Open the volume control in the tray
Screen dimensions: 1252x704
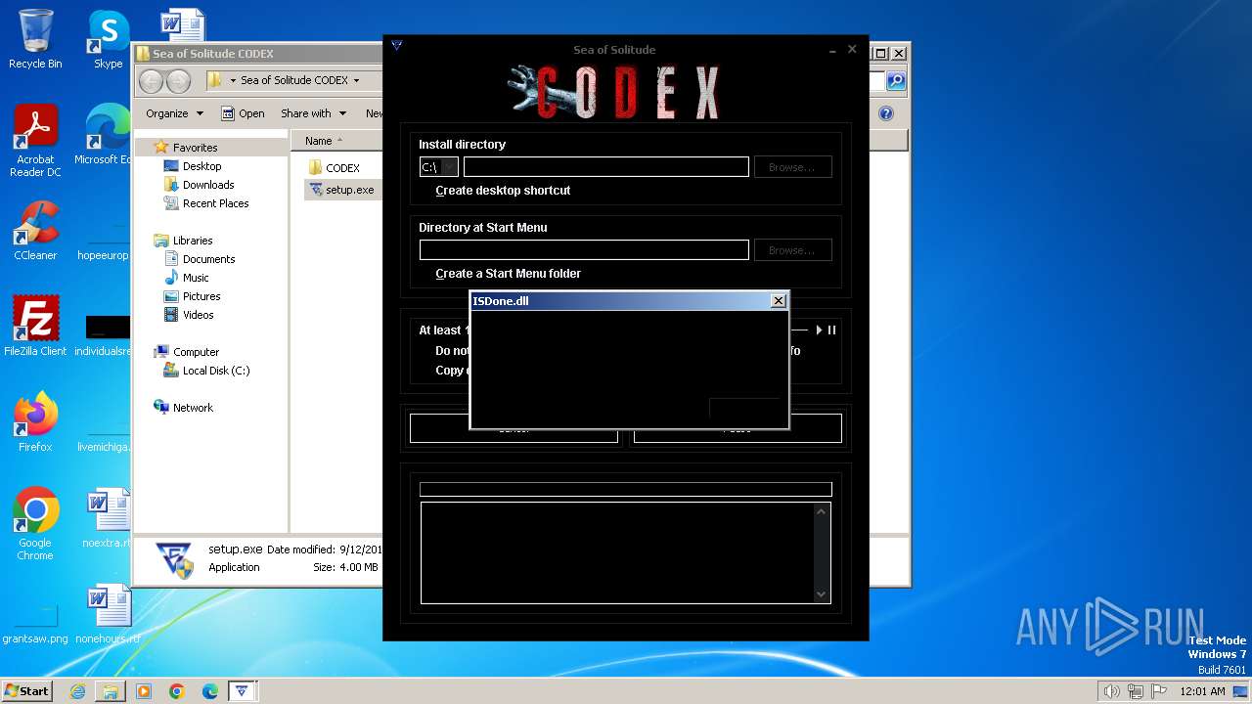pos(1111,691)
